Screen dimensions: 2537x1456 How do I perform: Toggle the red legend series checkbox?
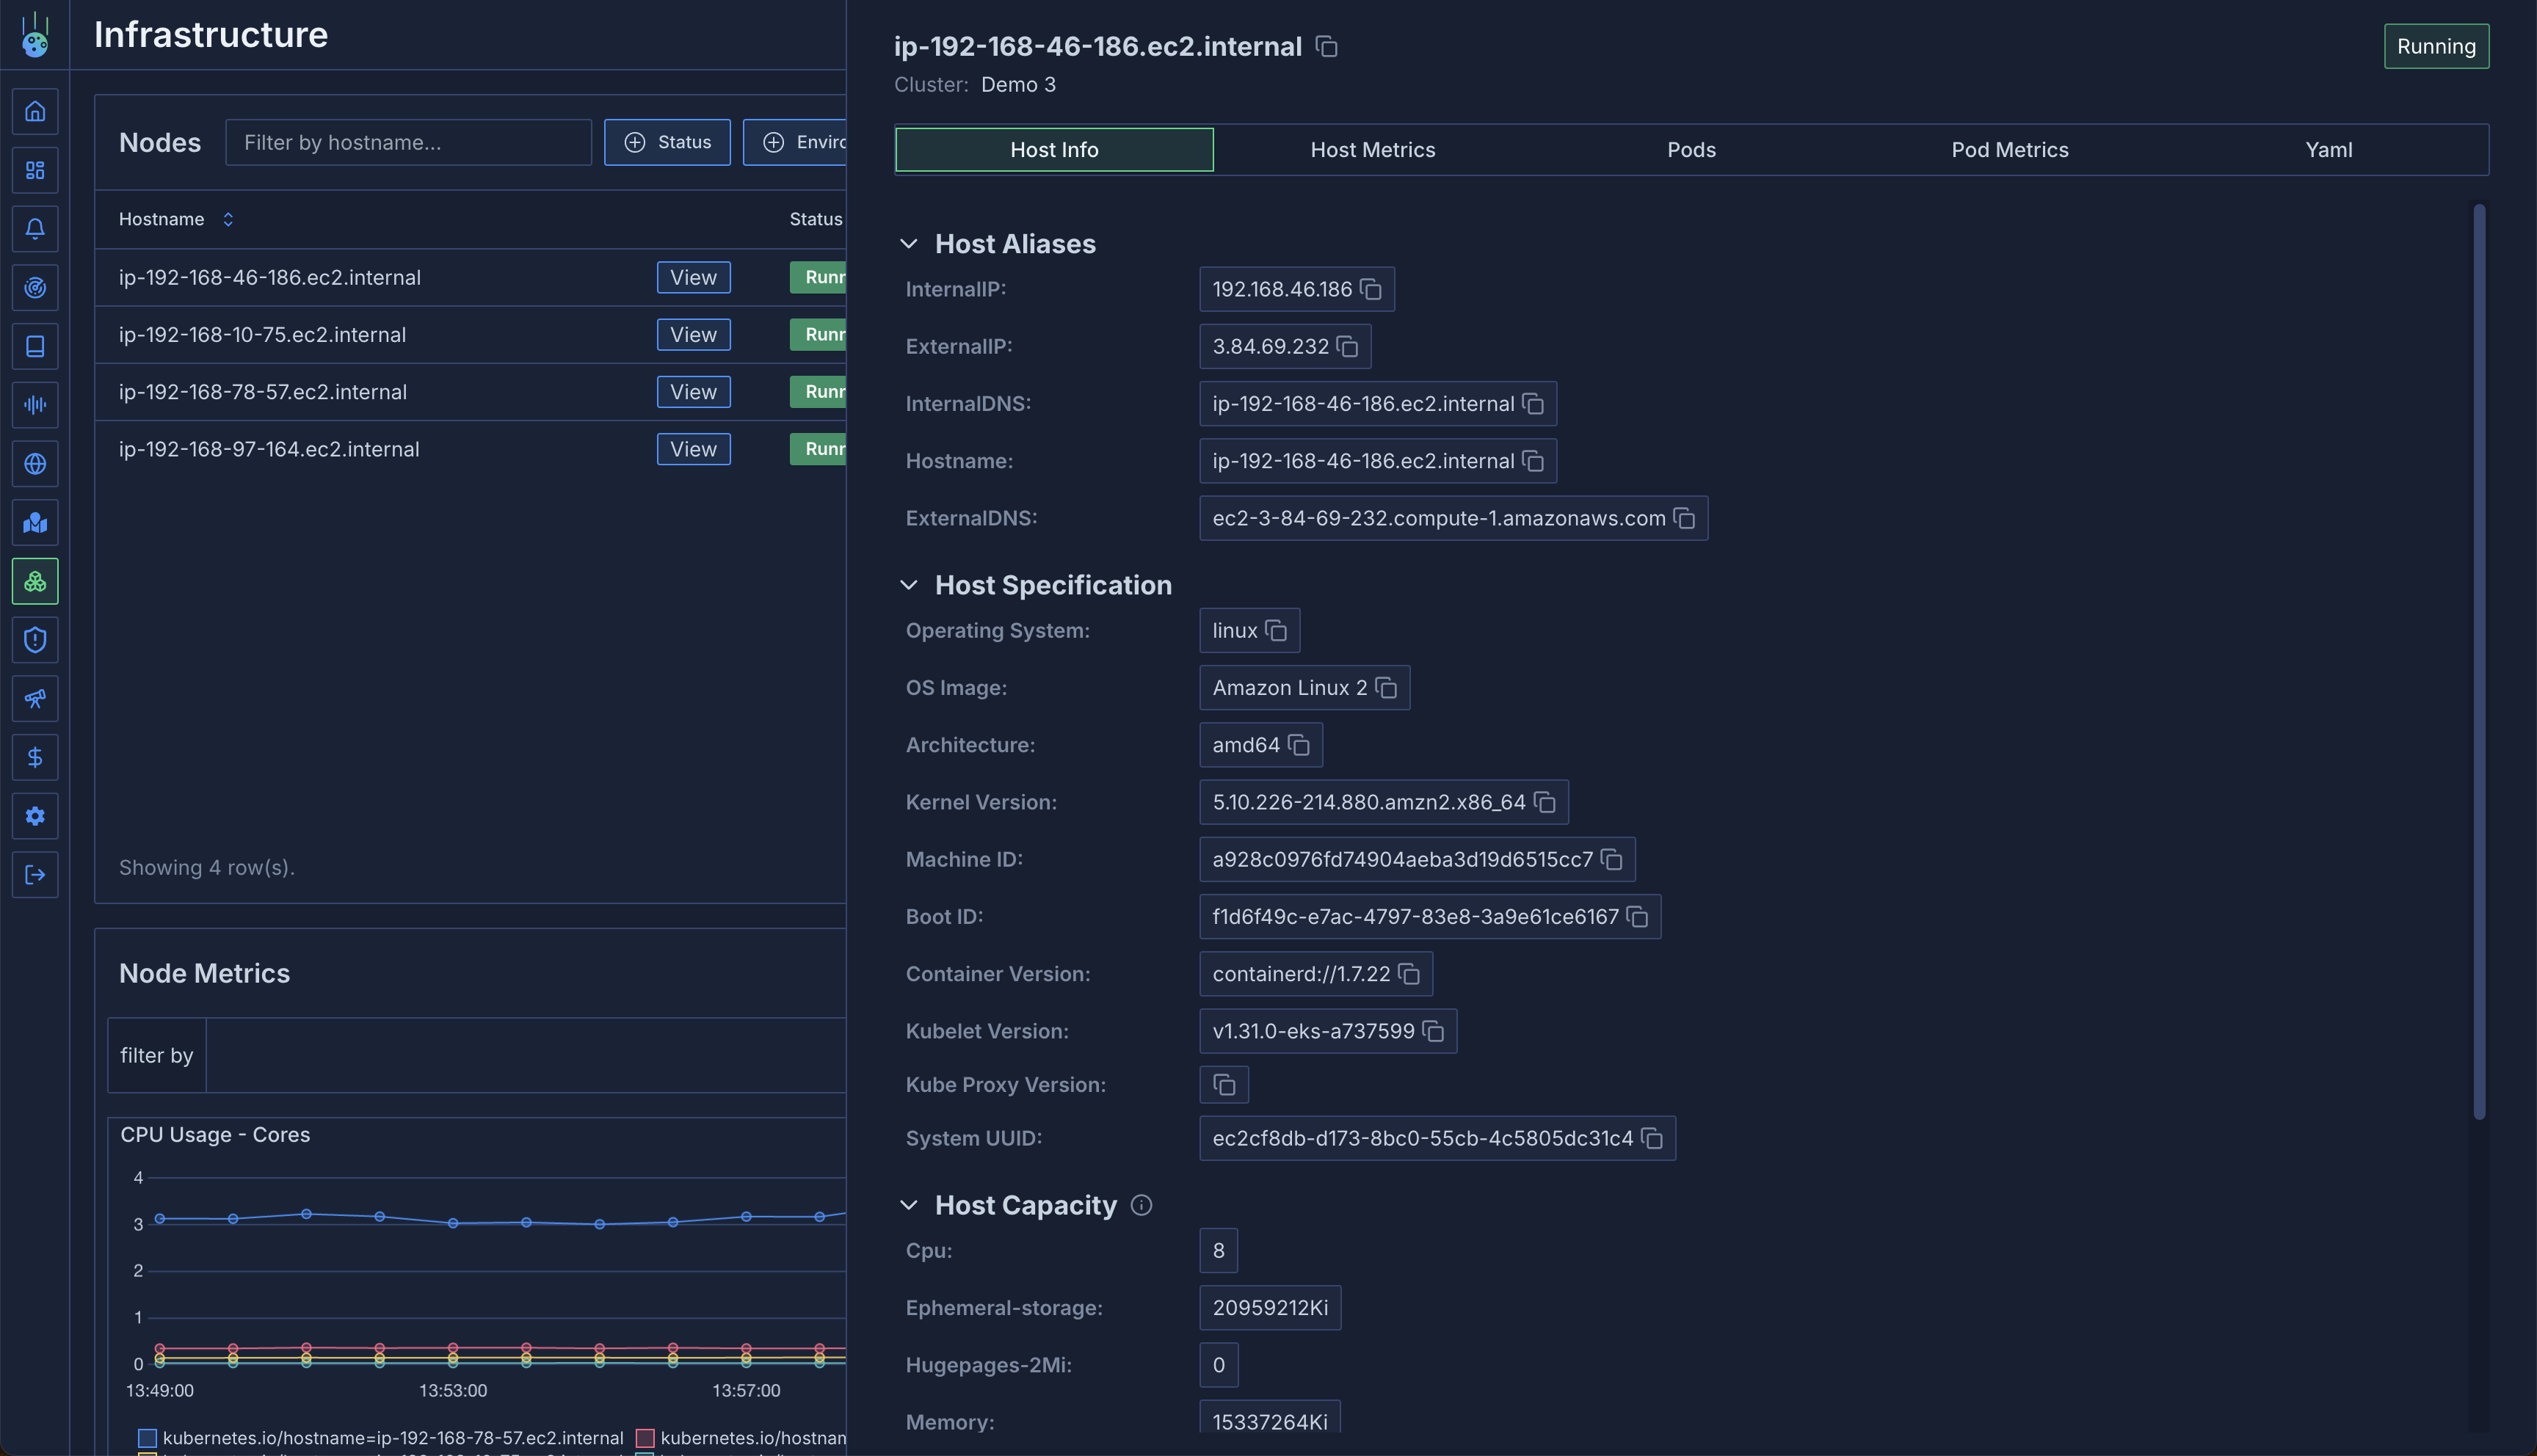click(x=645, y=1438)
